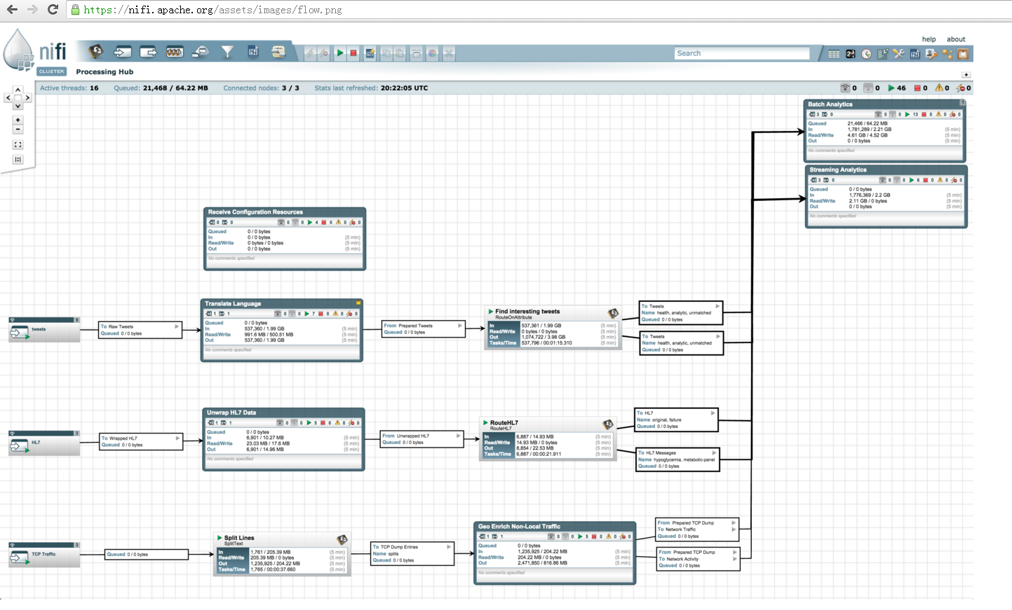Open the Users key icon
Image resolution: width=1012 pixels, height=610 pixels.
(x=931, y=54)
